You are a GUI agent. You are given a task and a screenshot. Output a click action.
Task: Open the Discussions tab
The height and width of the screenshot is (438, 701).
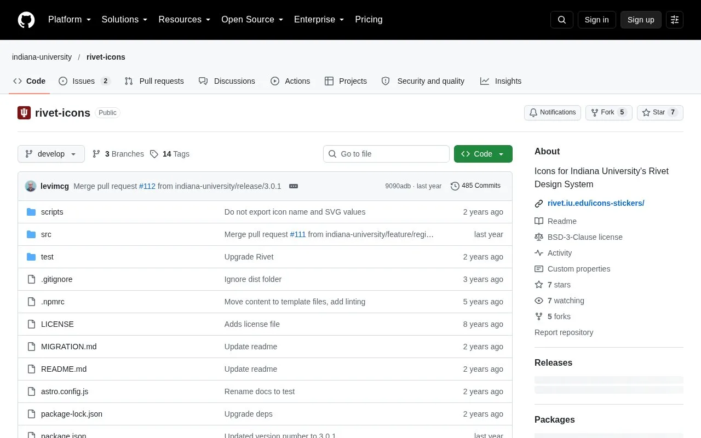point(227,81)
